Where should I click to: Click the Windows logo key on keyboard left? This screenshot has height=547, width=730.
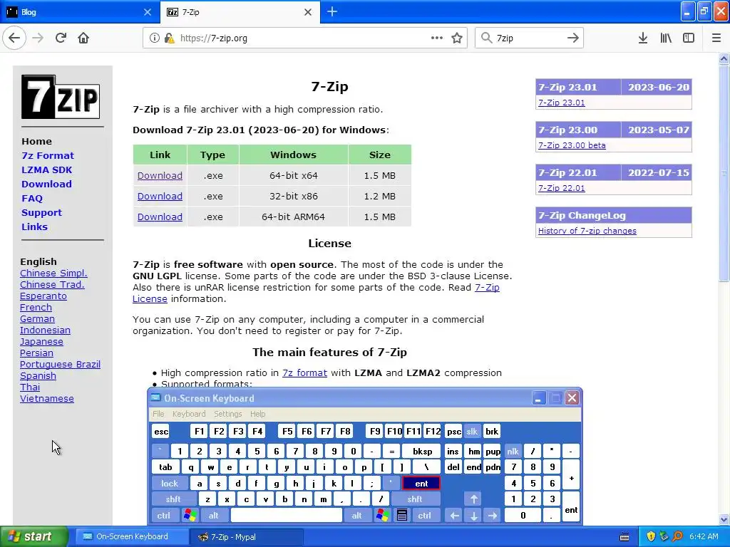(x=190, y=515)
